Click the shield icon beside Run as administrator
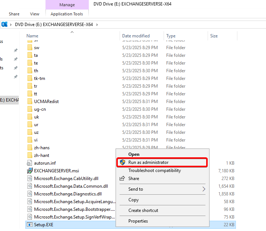The image size is (266, 231). [x=123, y=162]
